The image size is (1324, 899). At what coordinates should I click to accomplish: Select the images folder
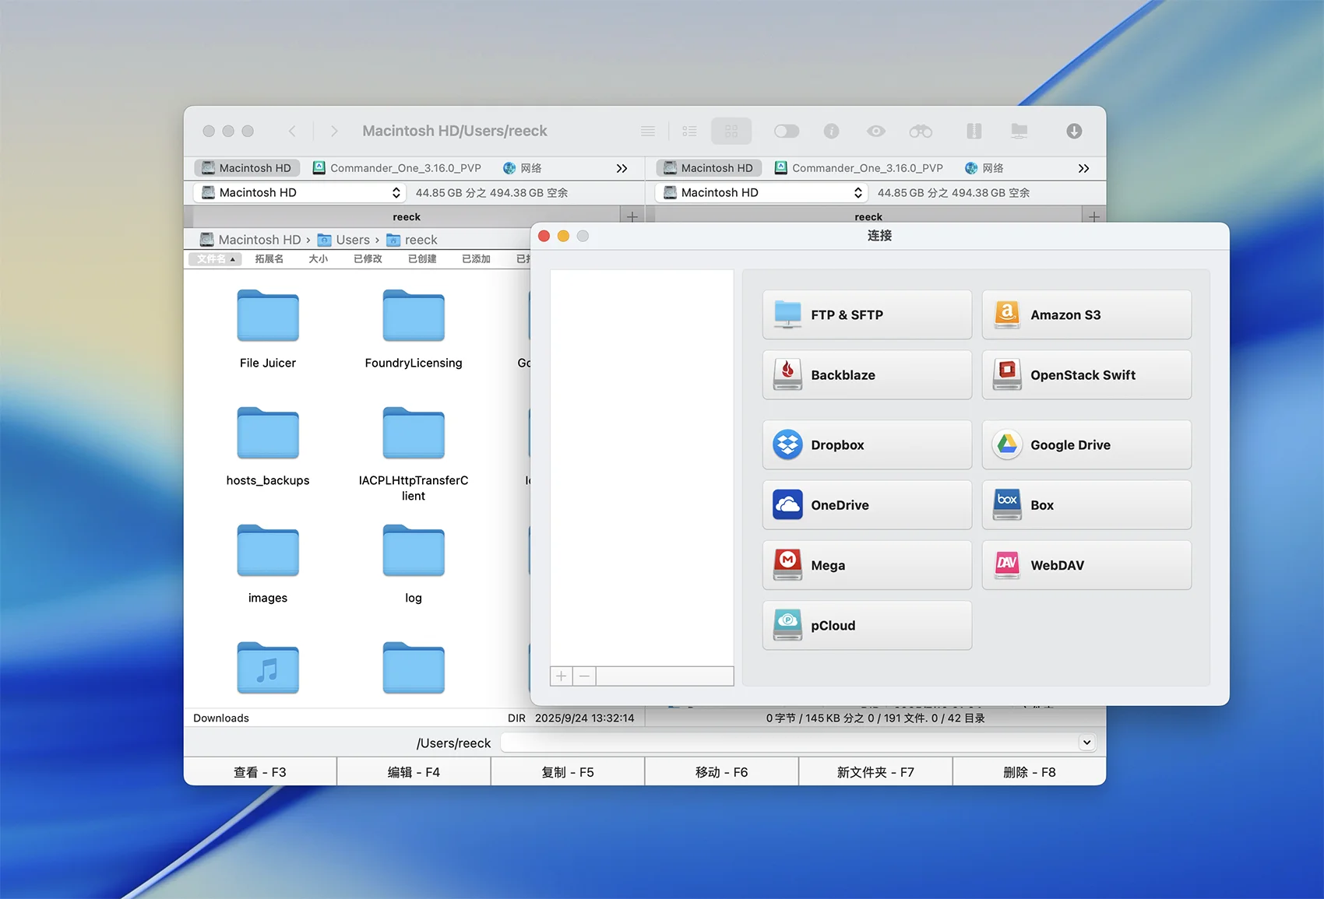tap(268, 564)
